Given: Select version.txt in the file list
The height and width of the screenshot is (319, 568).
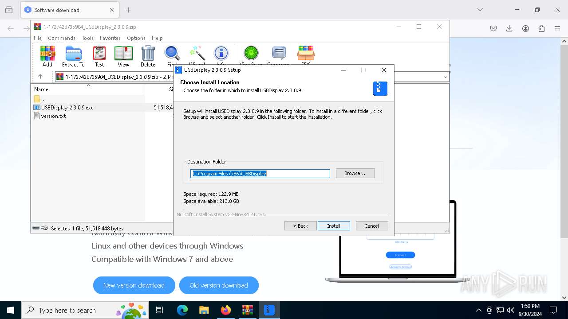Looking at the screenshot, I should click(x=53, y=116).
